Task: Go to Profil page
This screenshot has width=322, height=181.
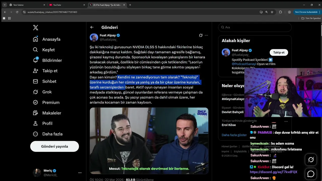Action: 43,123
